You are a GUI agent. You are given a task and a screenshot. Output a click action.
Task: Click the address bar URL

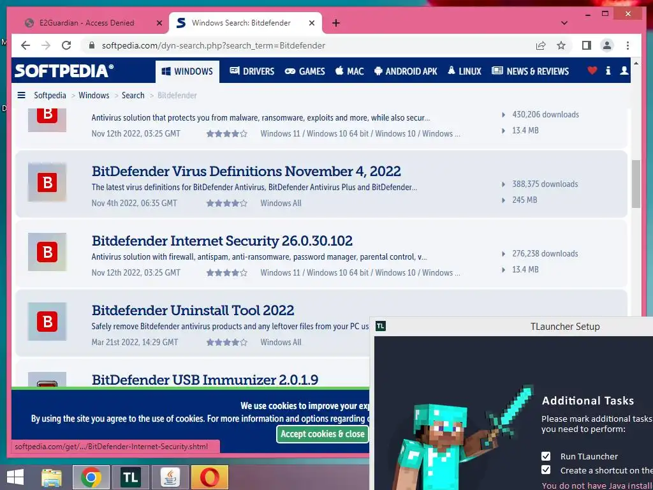click(x=213, y=45)
